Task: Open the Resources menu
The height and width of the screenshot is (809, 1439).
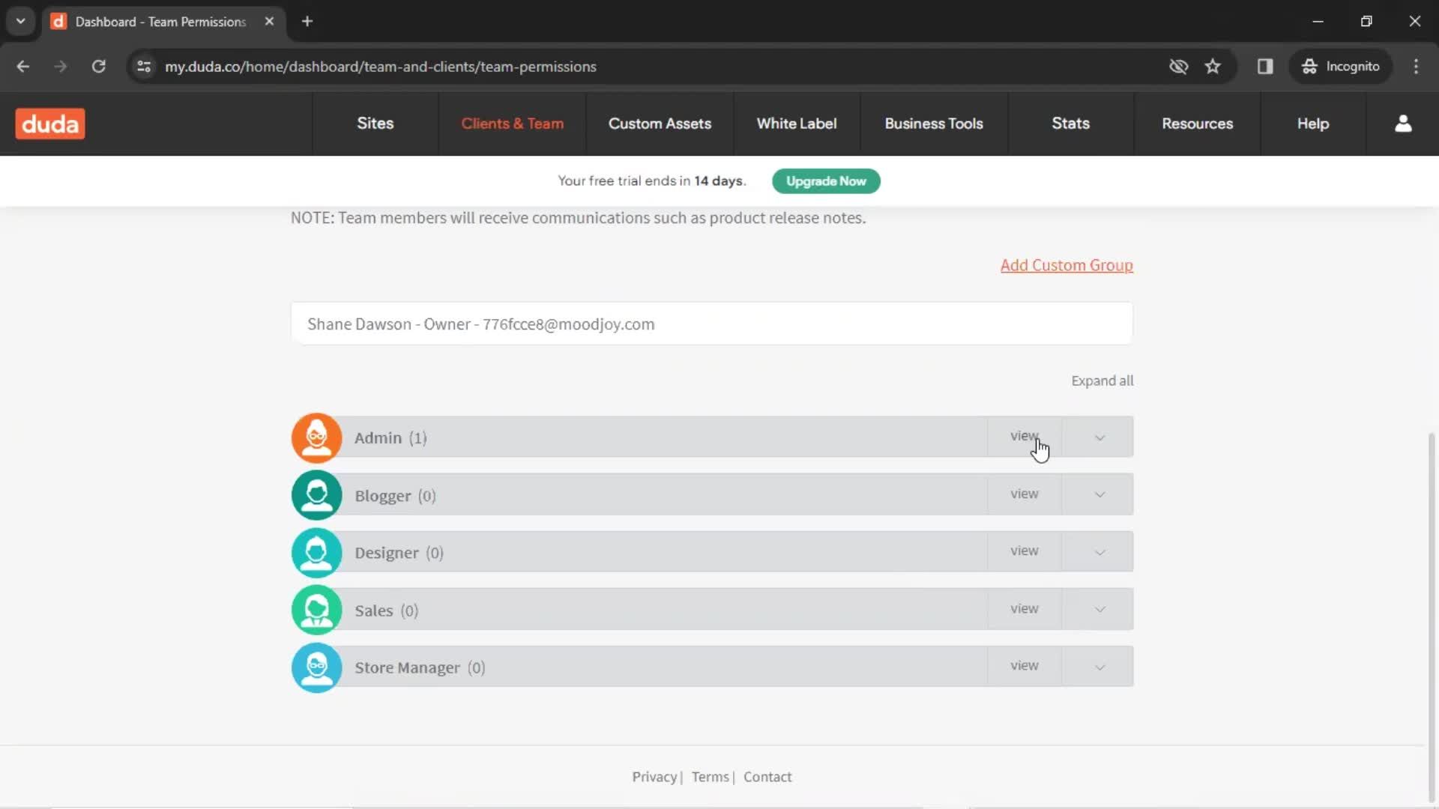Action: pyautogui.click(x=1197, y=124)
